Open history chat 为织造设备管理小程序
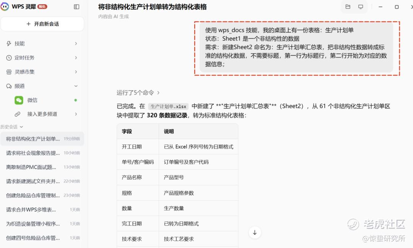 coord(42,224)
